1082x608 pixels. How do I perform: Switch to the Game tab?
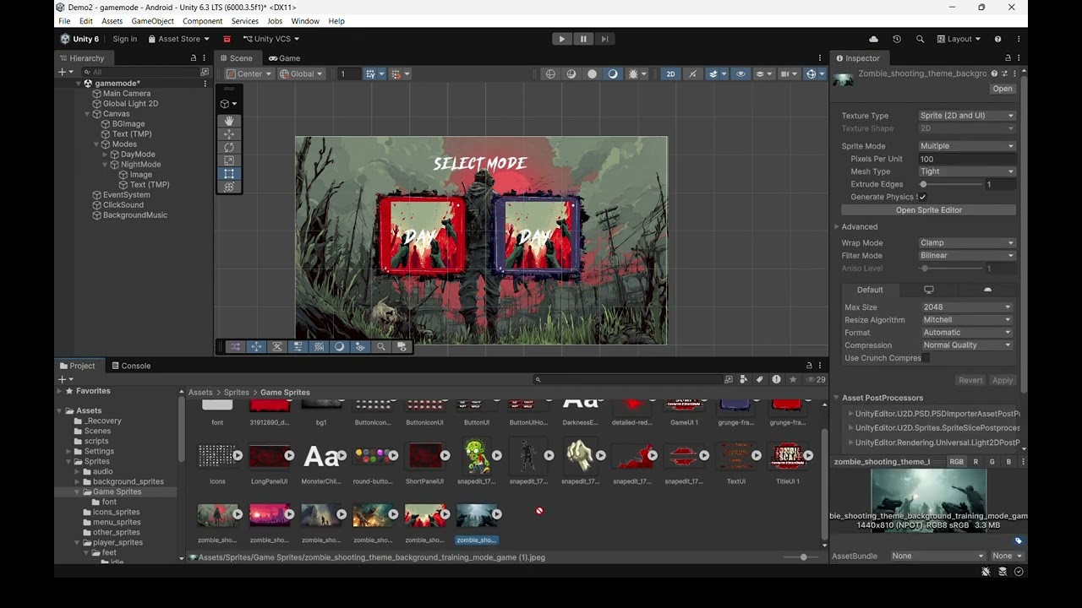284,58
